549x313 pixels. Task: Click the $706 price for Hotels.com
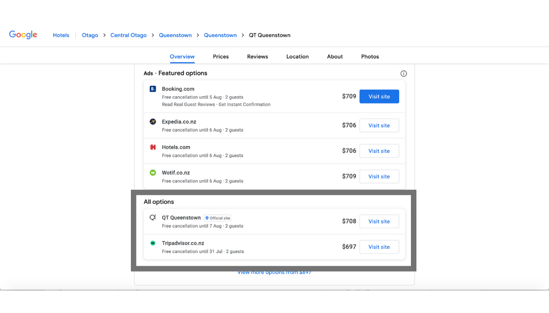(349, 151)
